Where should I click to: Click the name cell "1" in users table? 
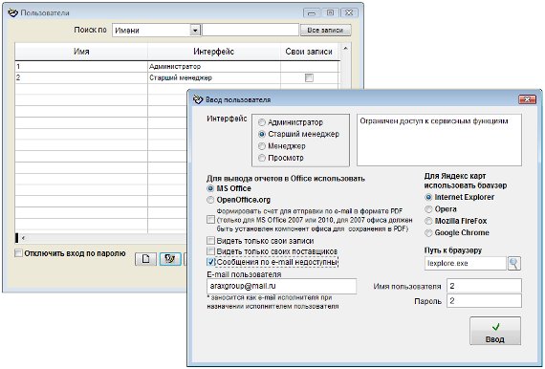point(81,66)
